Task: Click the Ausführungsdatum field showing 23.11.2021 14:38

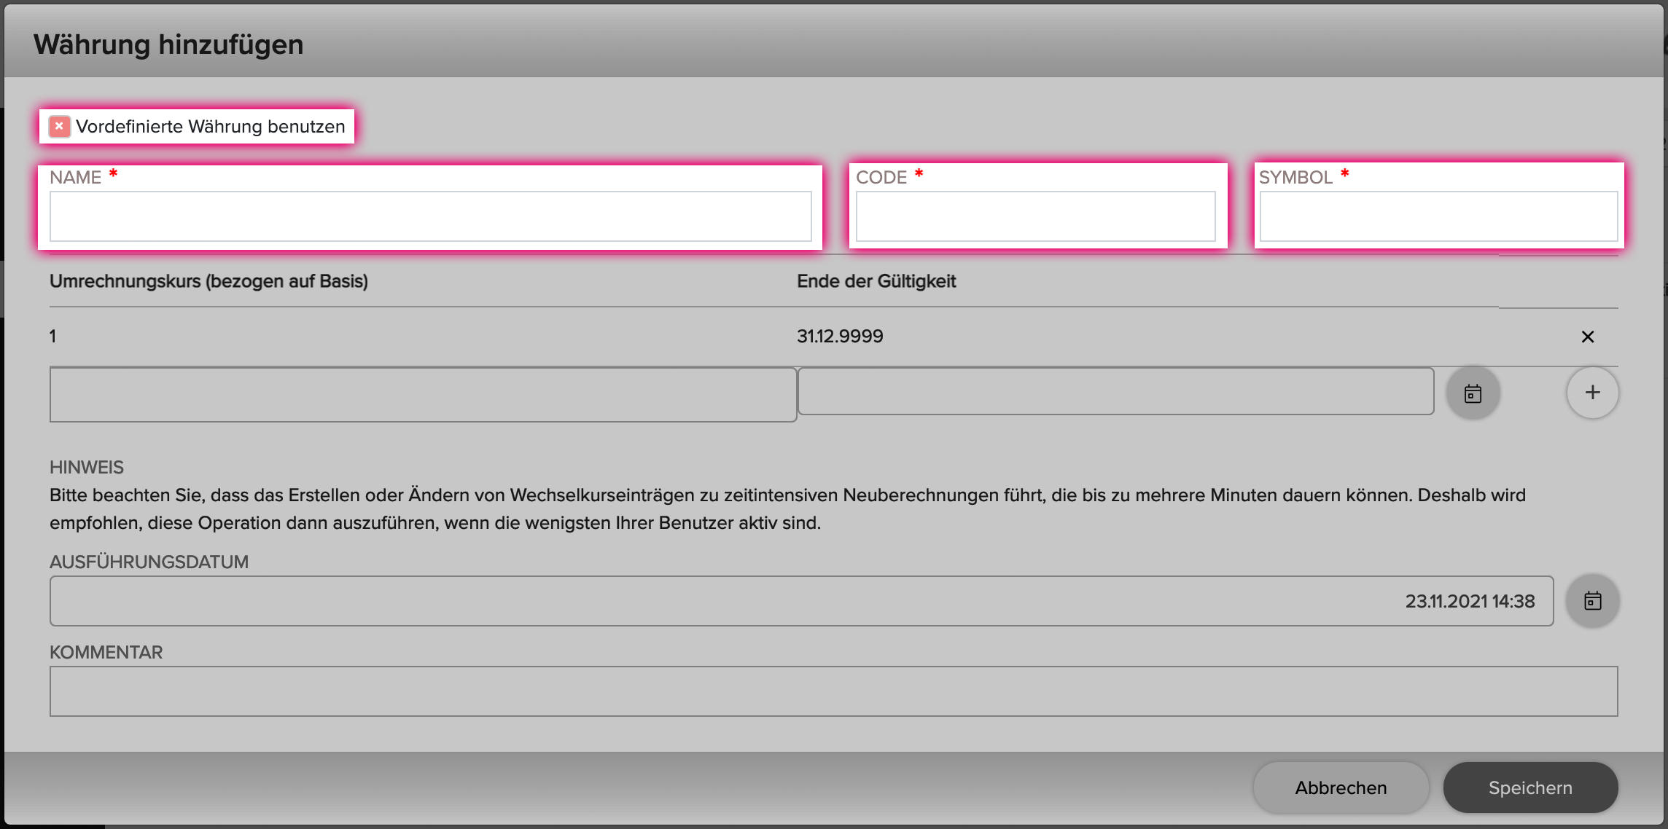Action: 801,601
